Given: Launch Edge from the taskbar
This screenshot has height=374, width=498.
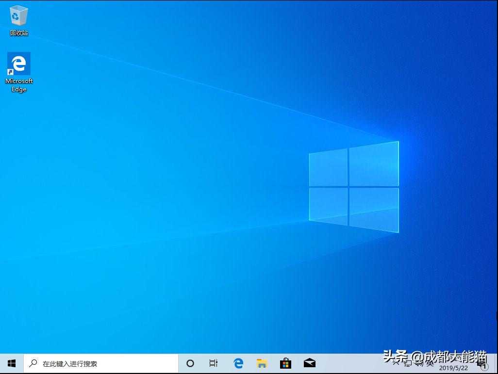Looking at the screenshot, I should coord(238,363).
